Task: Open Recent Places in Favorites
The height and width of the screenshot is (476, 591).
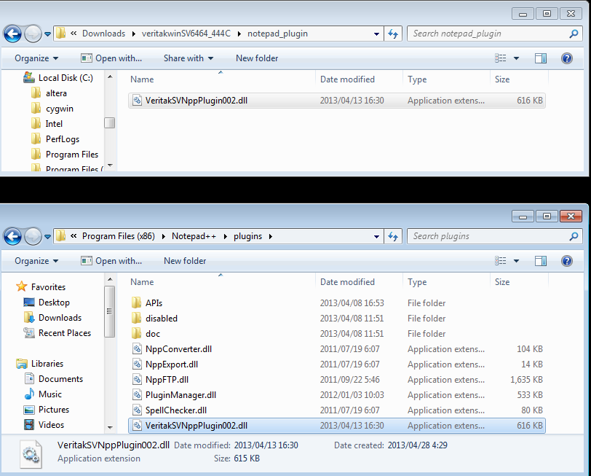Action: tap(57, 333)
